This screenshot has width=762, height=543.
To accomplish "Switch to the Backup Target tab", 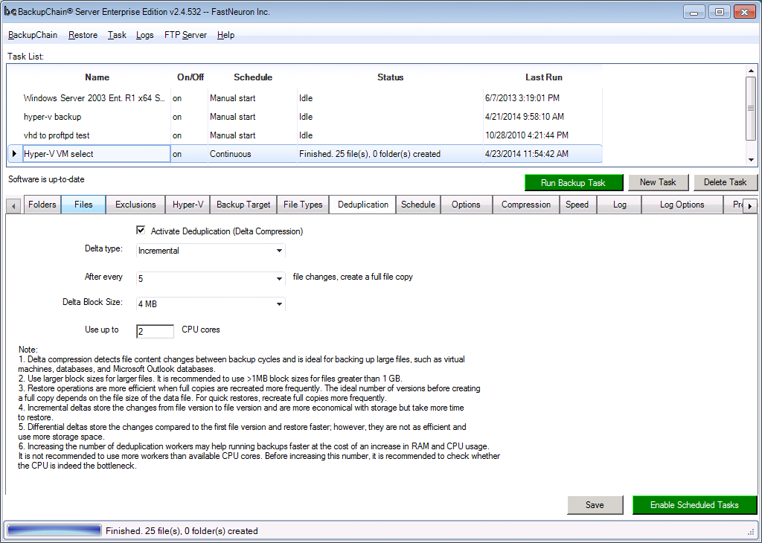I will click(x=243, y=205).
